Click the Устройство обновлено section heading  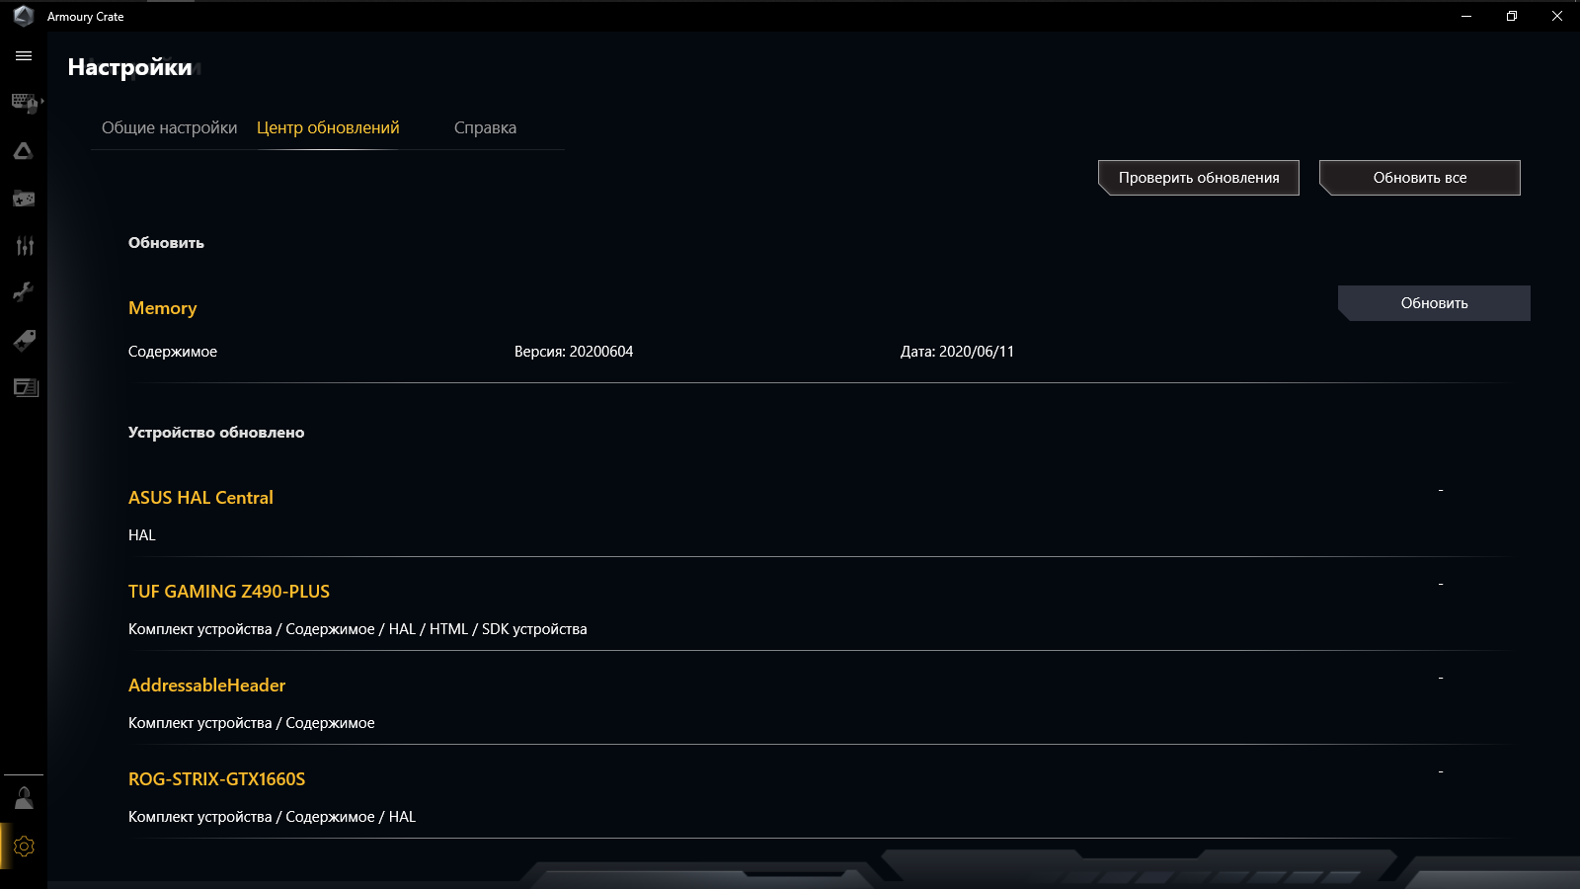[216, 433]
